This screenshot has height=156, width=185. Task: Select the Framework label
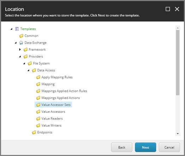pyautogui.click(x=37, y=50)
